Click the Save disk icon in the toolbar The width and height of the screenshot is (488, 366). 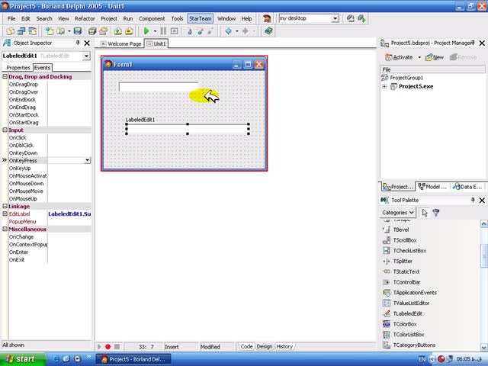point(78,30)
